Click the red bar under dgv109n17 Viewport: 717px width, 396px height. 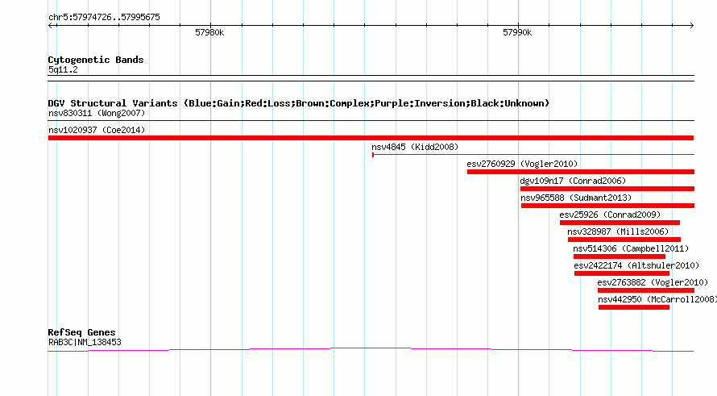pos(607,189)
